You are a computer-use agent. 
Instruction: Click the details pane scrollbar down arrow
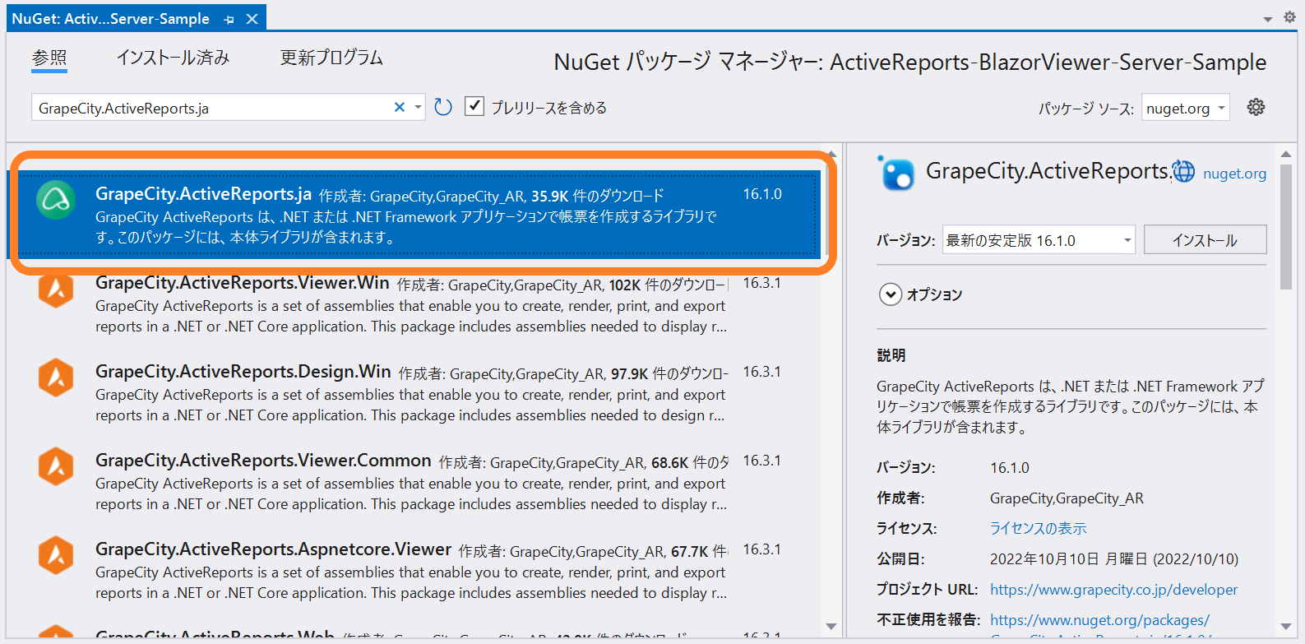pos(1286,627)
